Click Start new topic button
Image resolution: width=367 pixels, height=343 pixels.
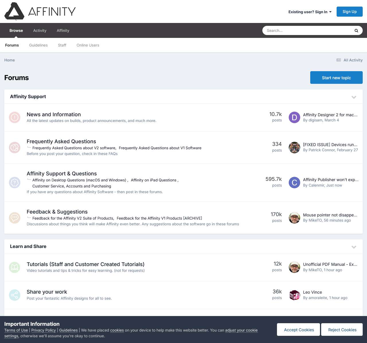point(336,77)
